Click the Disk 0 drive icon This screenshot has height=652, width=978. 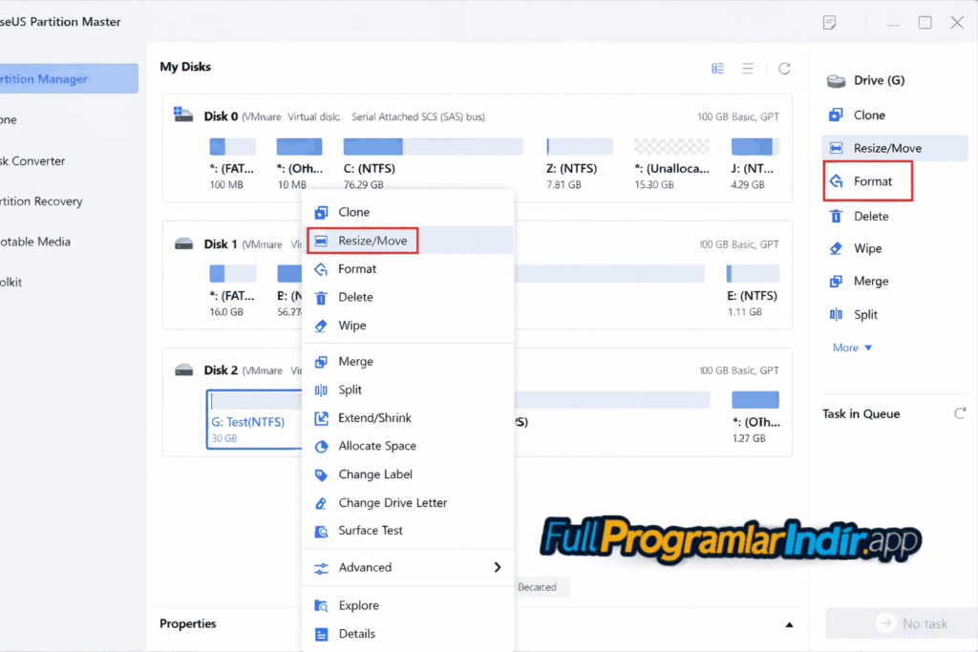[x=183, y=115]
